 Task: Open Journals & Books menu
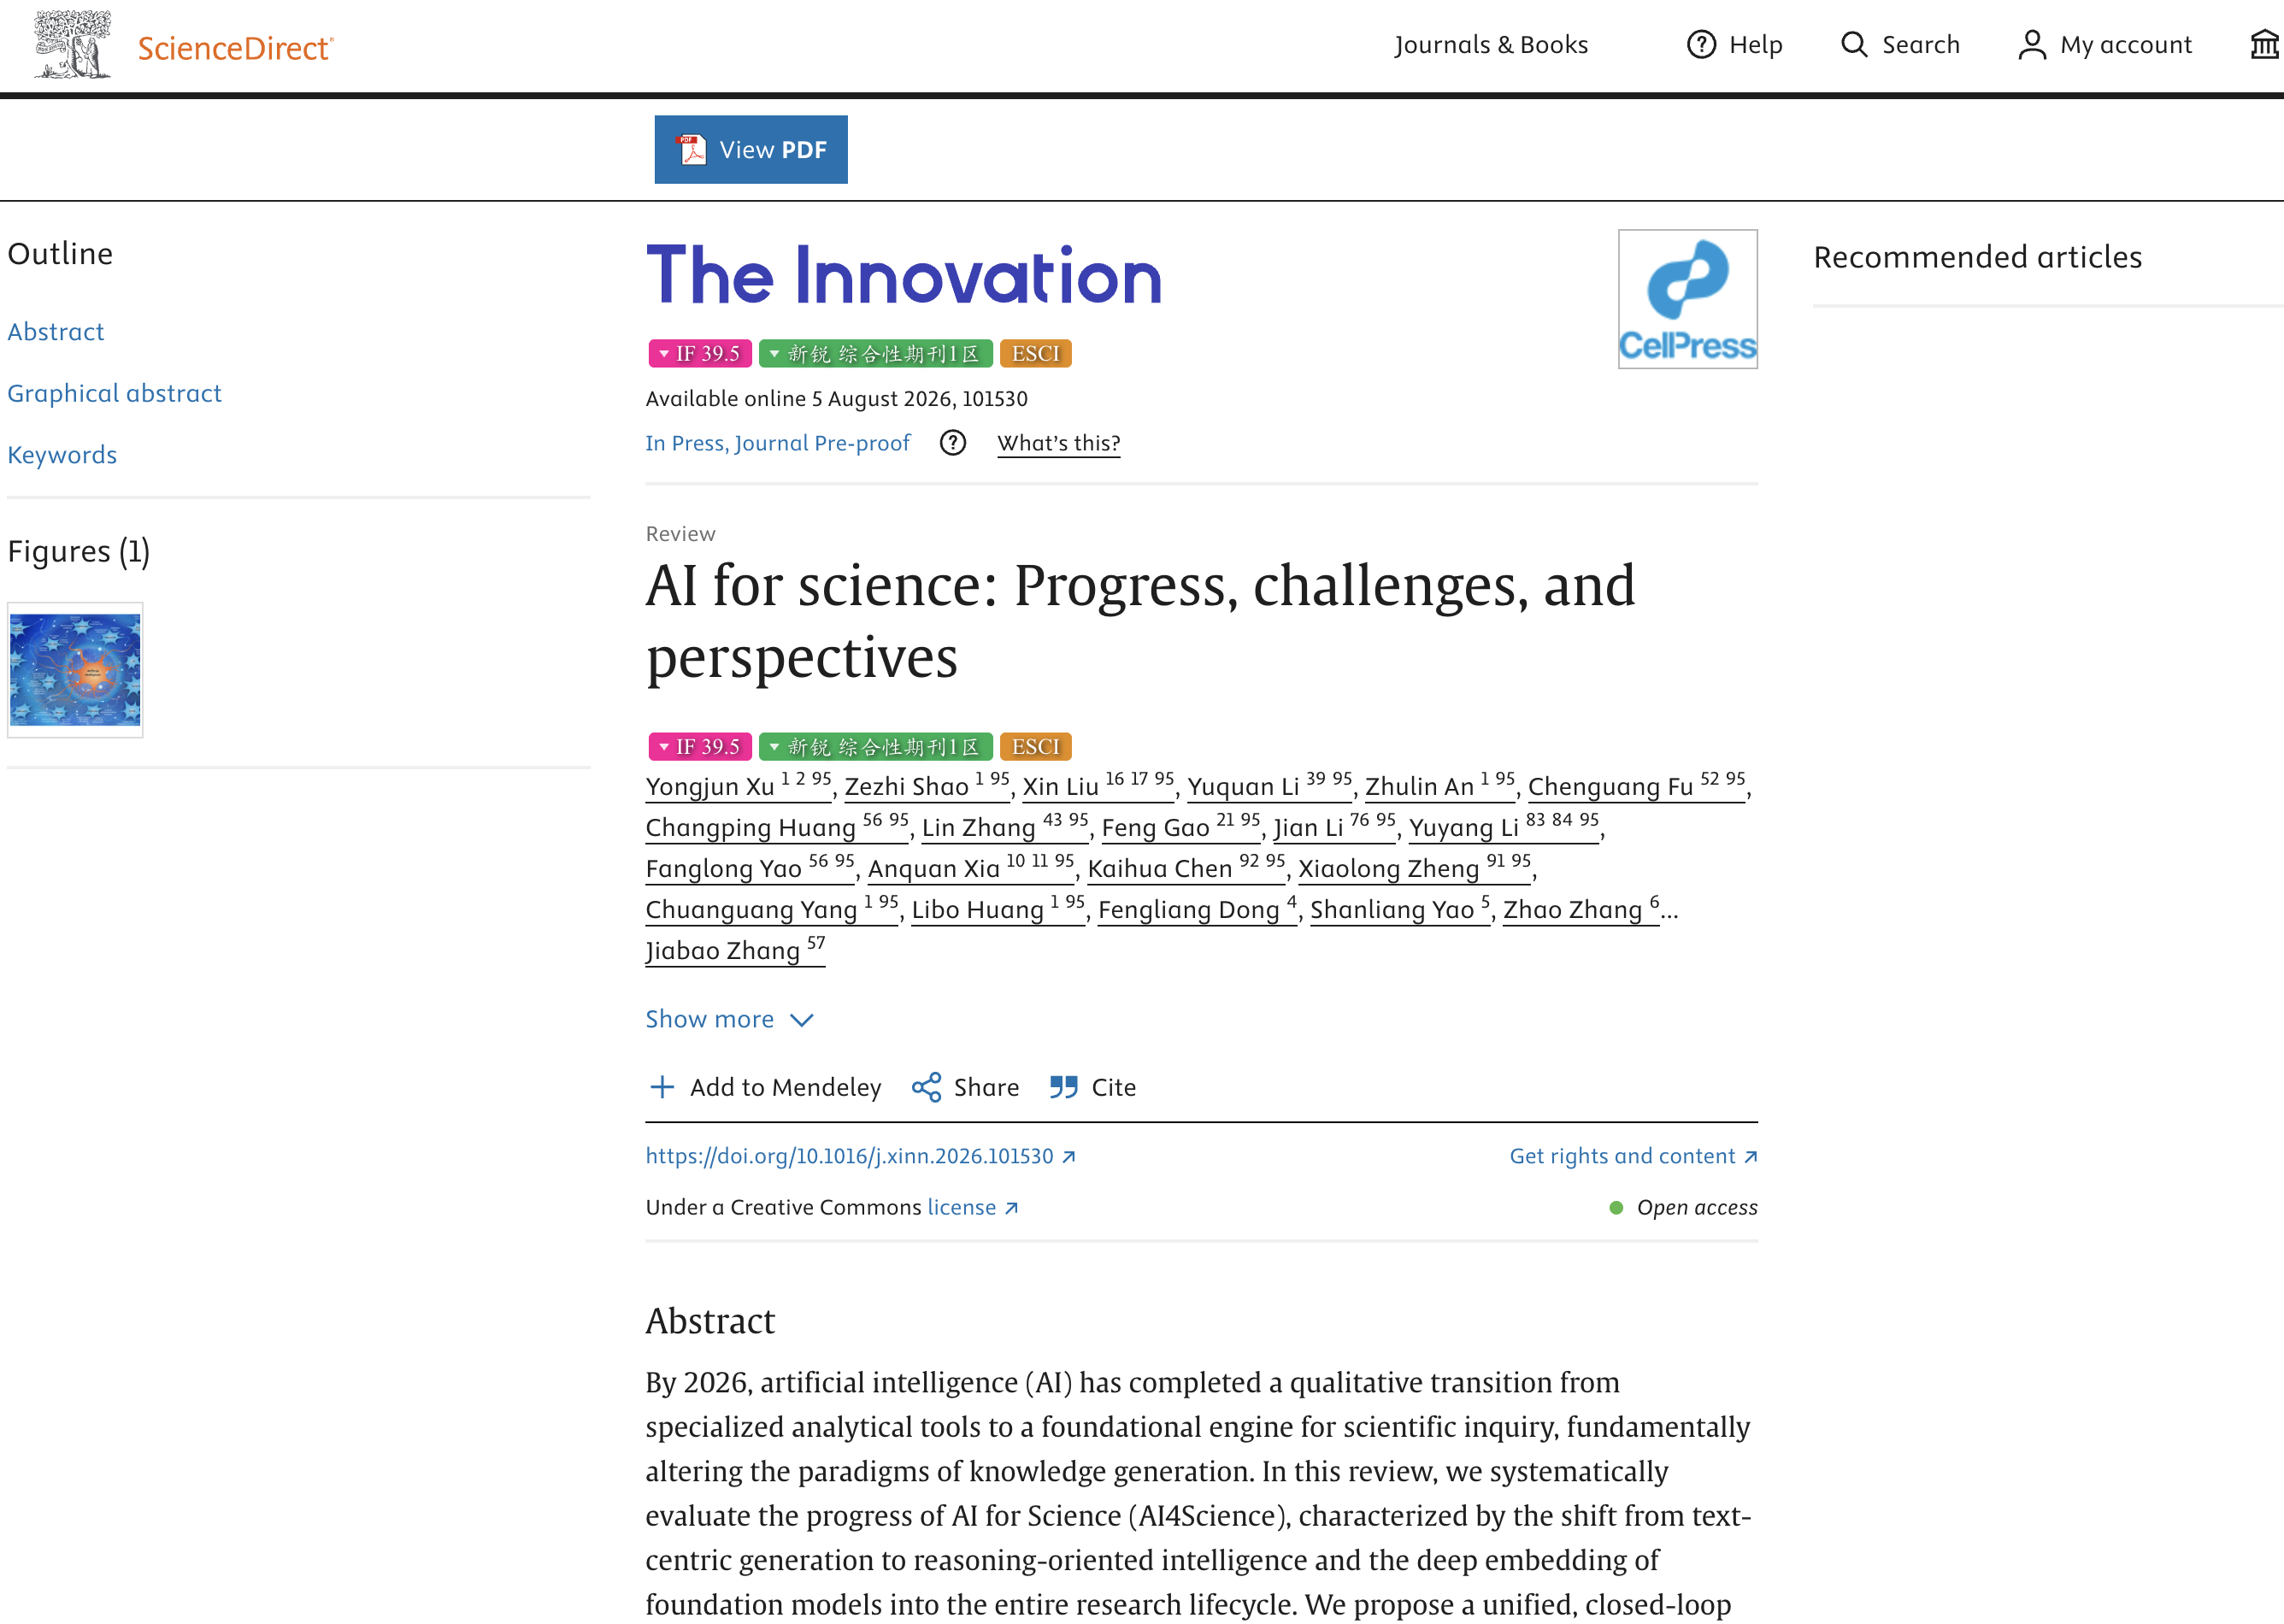click(1490, 45)
